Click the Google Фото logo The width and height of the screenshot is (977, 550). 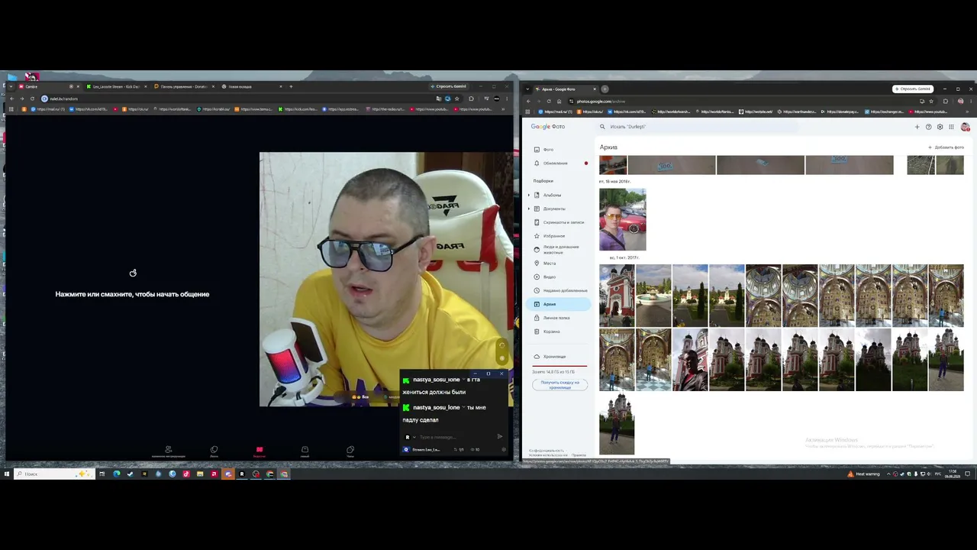coord(548,127)
